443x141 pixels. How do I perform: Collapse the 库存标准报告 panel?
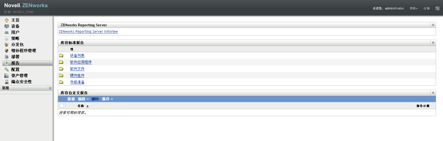(x=433, y=43)
